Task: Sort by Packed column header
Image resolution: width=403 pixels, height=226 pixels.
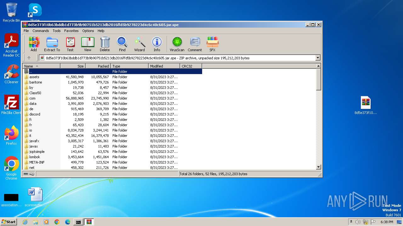Action: 98,66
